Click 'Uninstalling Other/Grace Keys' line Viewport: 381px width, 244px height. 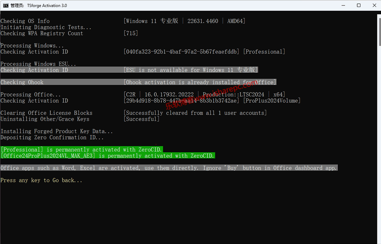point(45,119)
